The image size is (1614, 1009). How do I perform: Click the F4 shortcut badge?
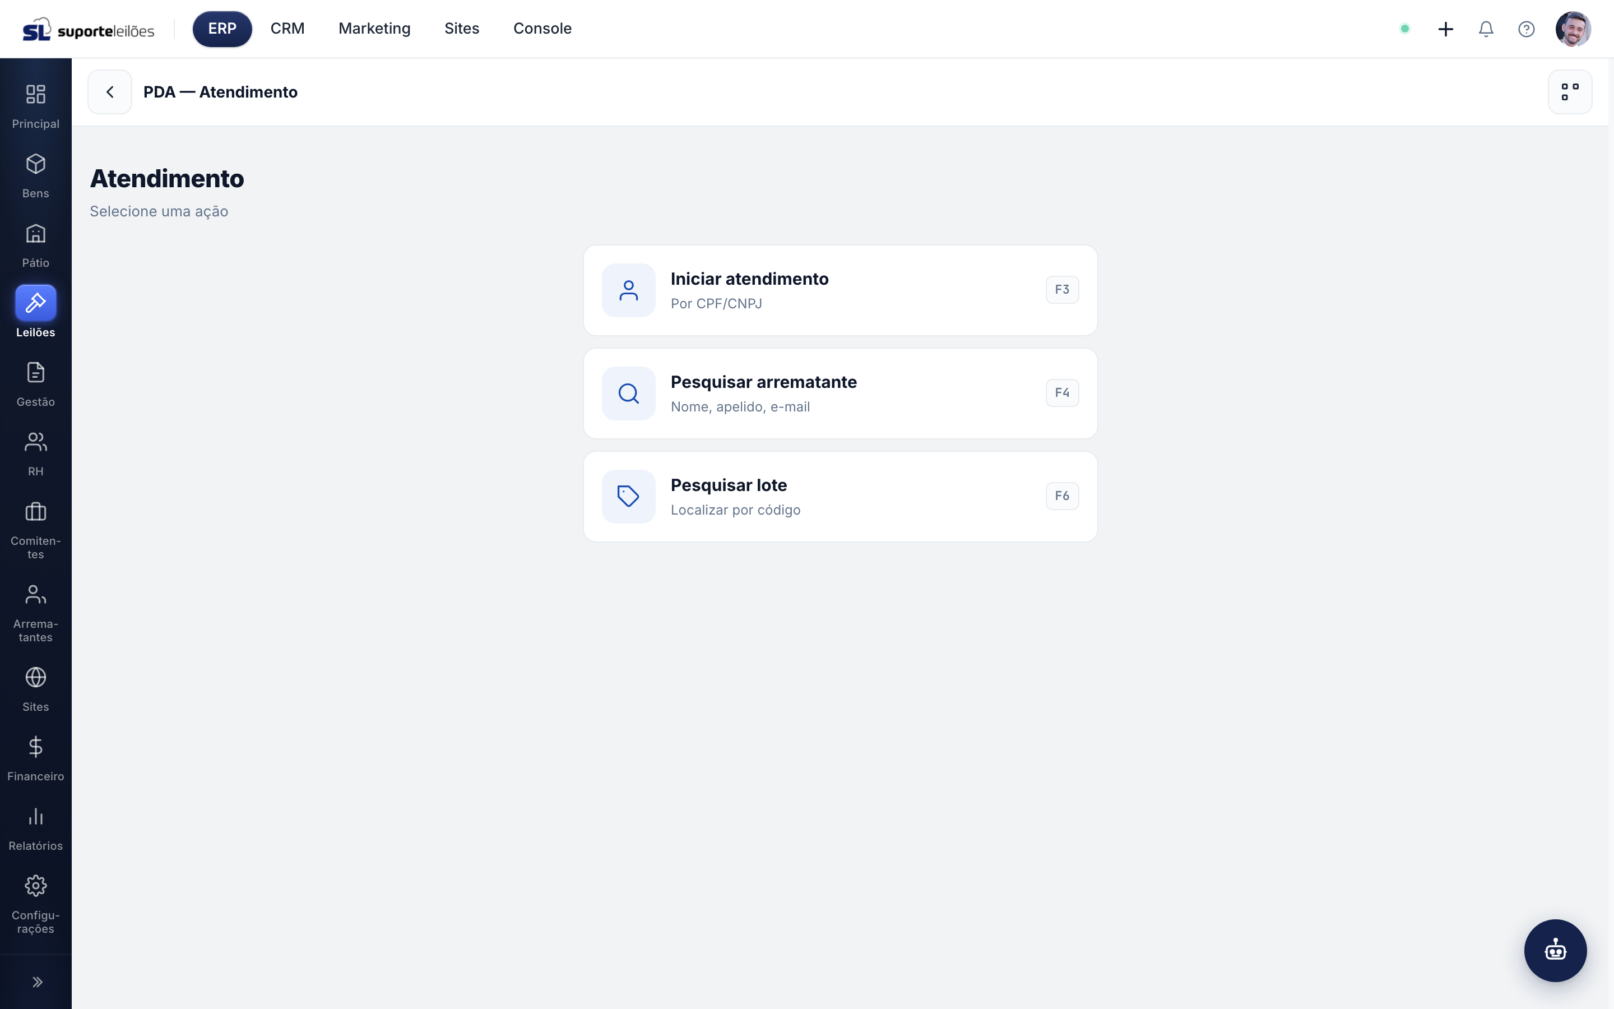pos(1062,393)
